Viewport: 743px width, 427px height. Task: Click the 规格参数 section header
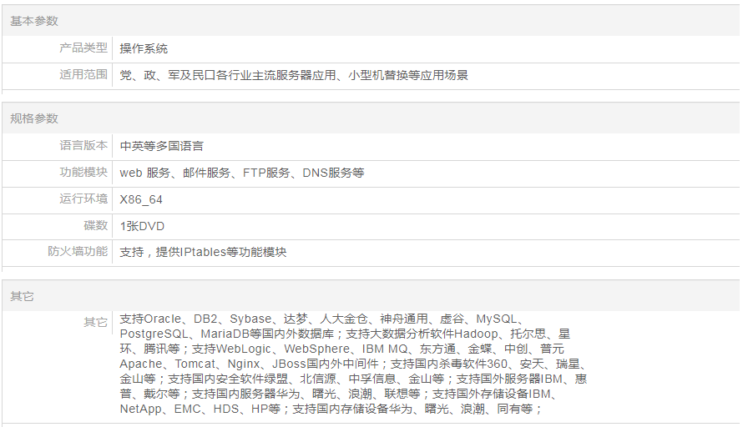(x=34, y=118)
